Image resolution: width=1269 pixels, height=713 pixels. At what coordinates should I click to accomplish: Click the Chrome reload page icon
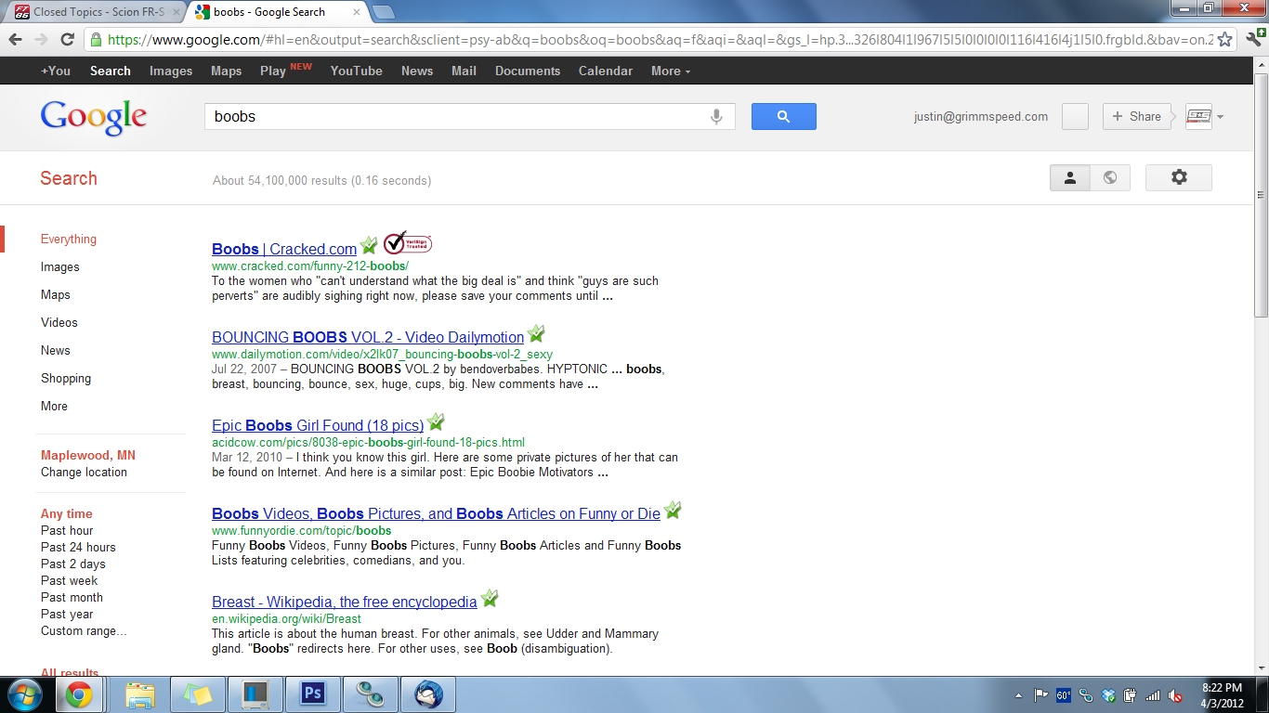point(67,39)
